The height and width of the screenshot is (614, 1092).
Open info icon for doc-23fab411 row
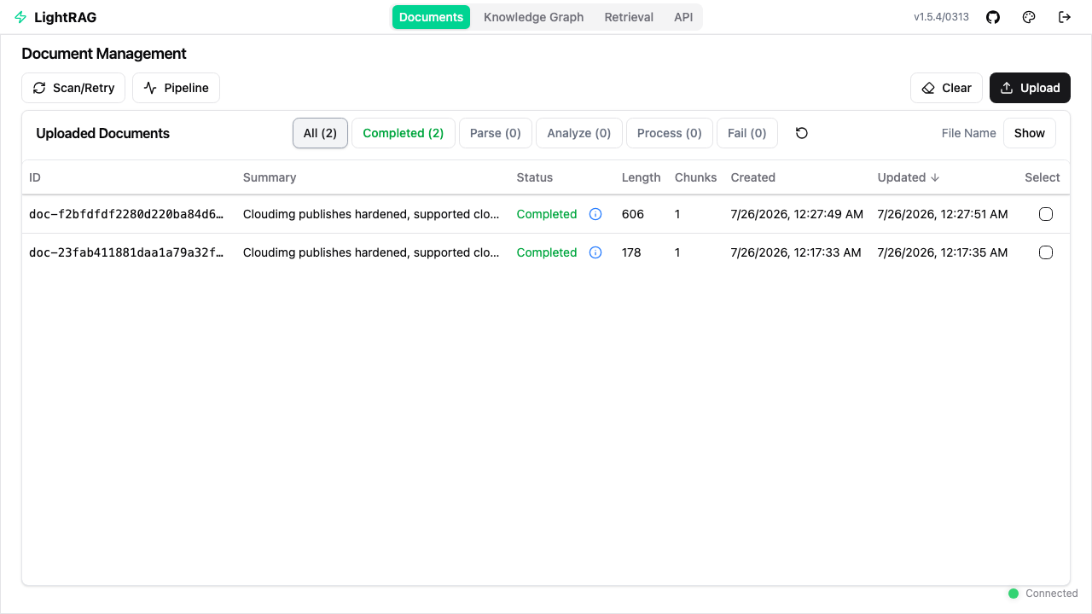tap(595, 252)
